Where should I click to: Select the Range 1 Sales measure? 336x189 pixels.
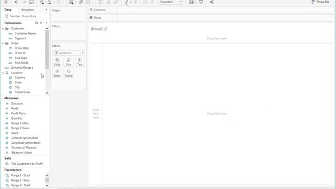tap(20, 123)
